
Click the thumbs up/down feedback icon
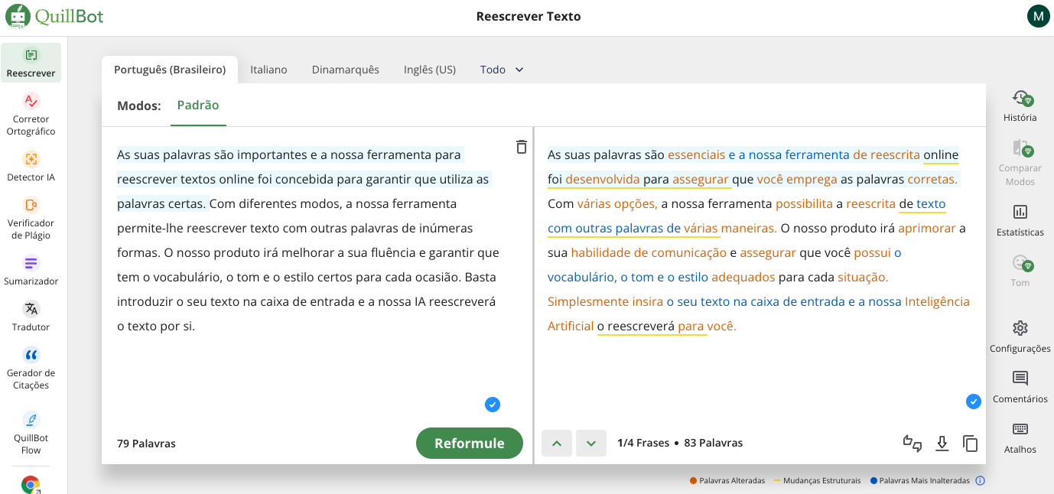[x=912, y=444]
